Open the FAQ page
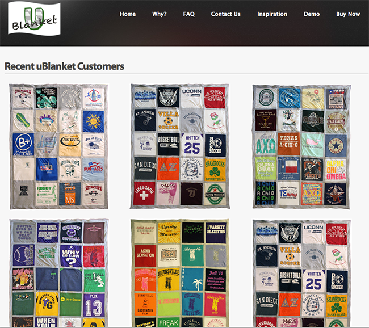 tap(189, 14)
